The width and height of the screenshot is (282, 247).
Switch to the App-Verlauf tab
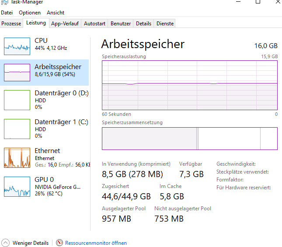click(x=65, y=24)
